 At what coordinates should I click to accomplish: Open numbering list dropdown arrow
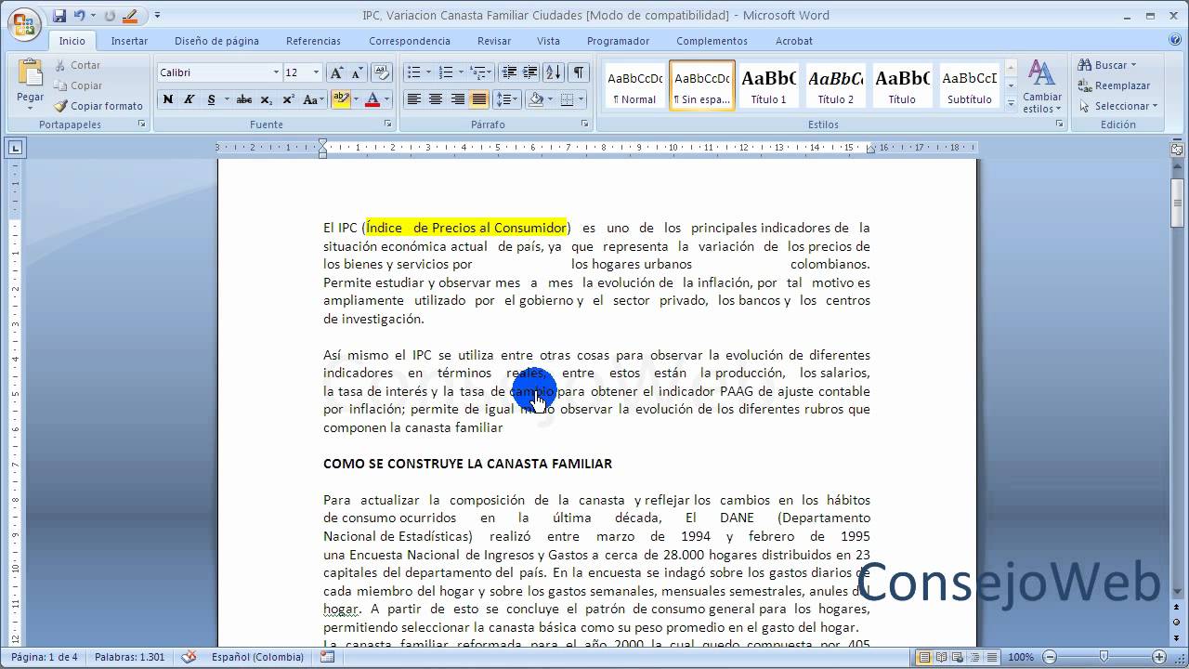click(460, 72)
